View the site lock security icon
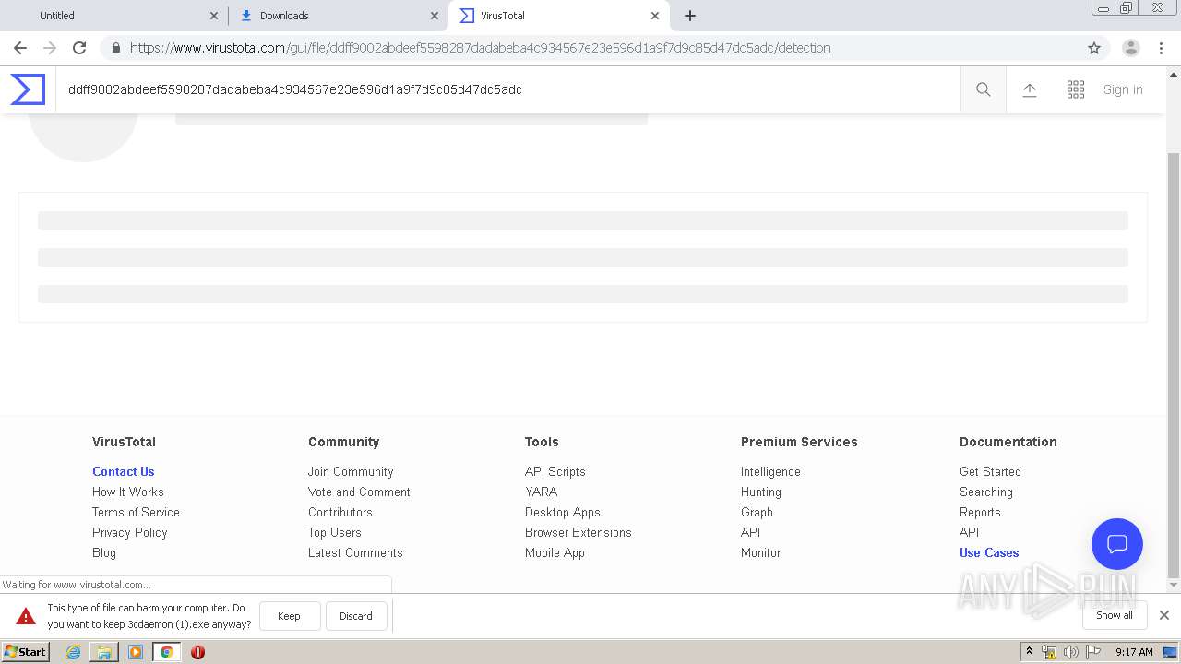Viewport: 1181px width, 664px height. [x=115, y=48]
